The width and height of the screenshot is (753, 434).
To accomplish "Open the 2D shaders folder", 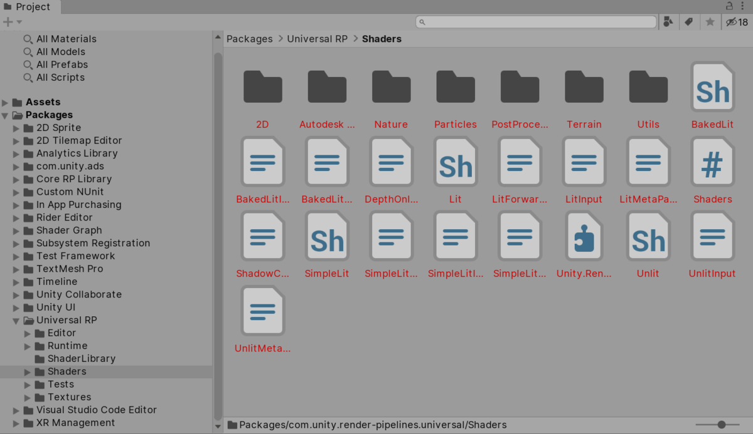I will click(x=262, y=86).
